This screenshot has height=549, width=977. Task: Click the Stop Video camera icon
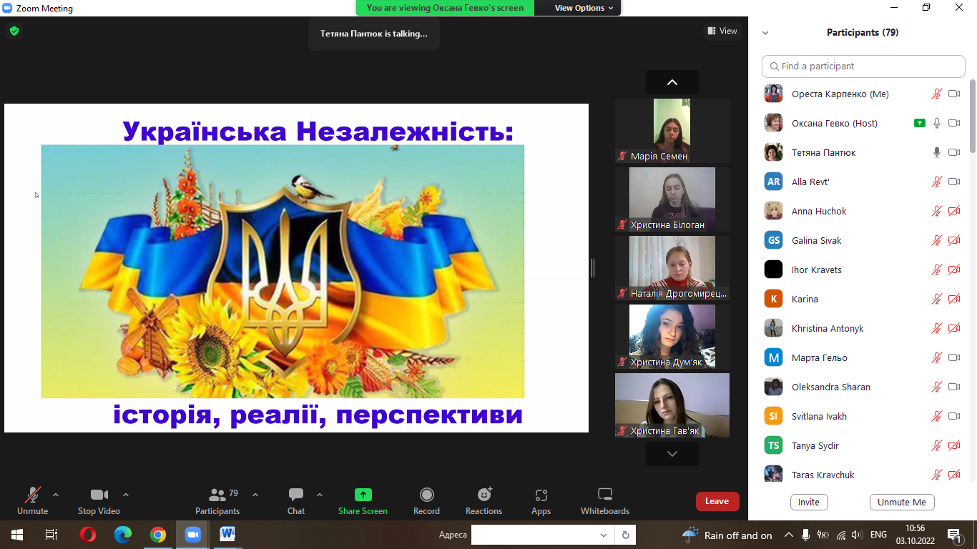click(x=99, y=495)
